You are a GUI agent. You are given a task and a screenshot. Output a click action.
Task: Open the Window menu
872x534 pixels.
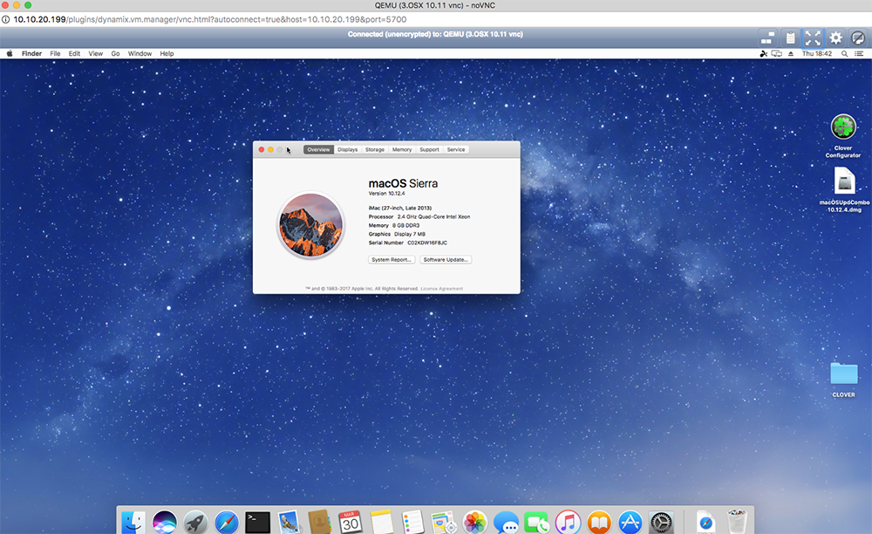pyautogui.click(x=140, y=53)
